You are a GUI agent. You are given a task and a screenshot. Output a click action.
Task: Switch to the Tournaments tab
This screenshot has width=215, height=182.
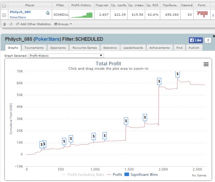[34, 48]
